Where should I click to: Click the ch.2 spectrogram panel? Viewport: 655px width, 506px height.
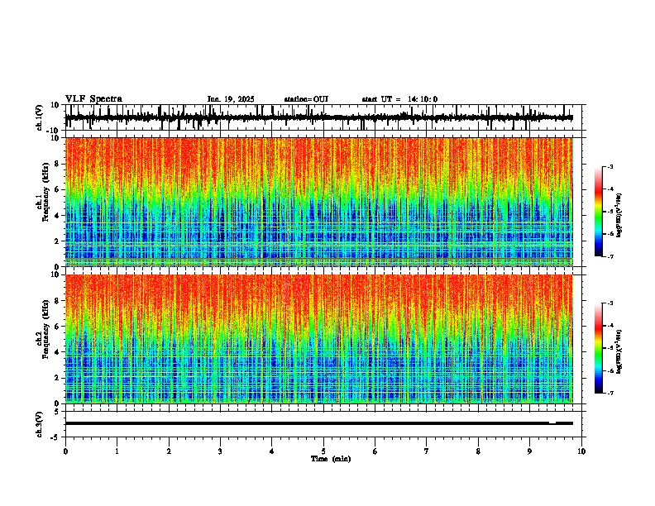[x=319, y=339]
